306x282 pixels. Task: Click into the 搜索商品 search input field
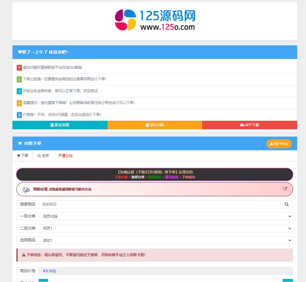click(x=159, y=204)
